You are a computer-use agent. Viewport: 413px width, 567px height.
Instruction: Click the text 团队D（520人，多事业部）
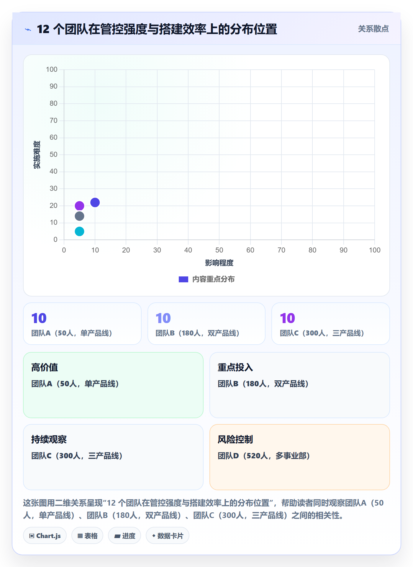tap(264, 456)
